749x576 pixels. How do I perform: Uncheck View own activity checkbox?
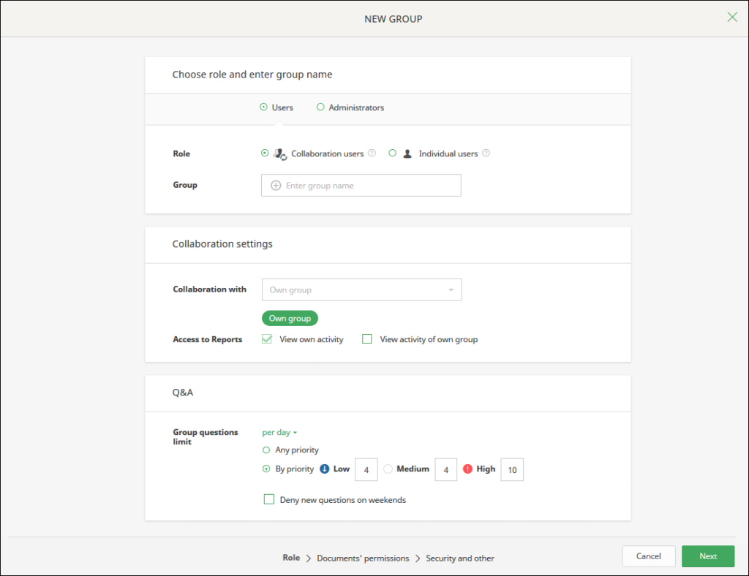pos(267,339)
